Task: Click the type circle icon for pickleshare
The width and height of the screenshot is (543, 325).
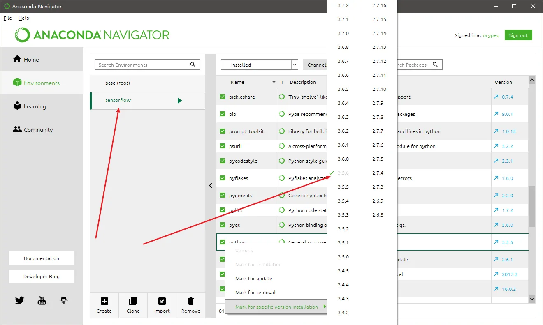Action: coord(282,97)
